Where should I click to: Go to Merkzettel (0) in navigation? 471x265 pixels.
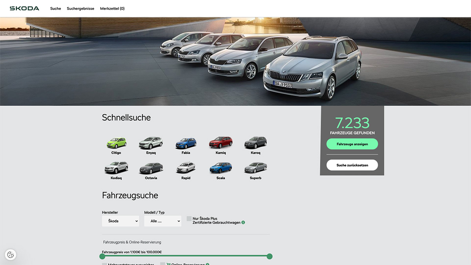point(112,9)
